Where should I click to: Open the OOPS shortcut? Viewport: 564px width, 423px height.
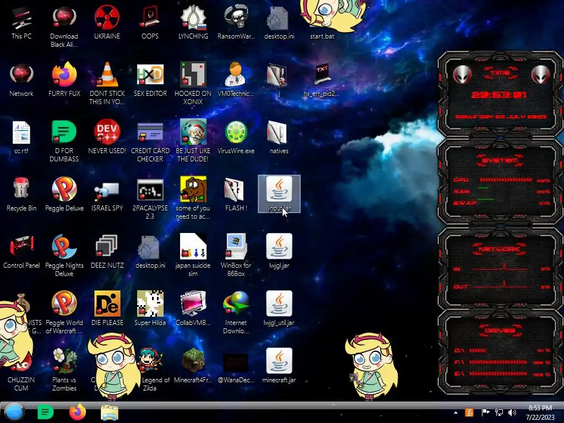[150, 23]
